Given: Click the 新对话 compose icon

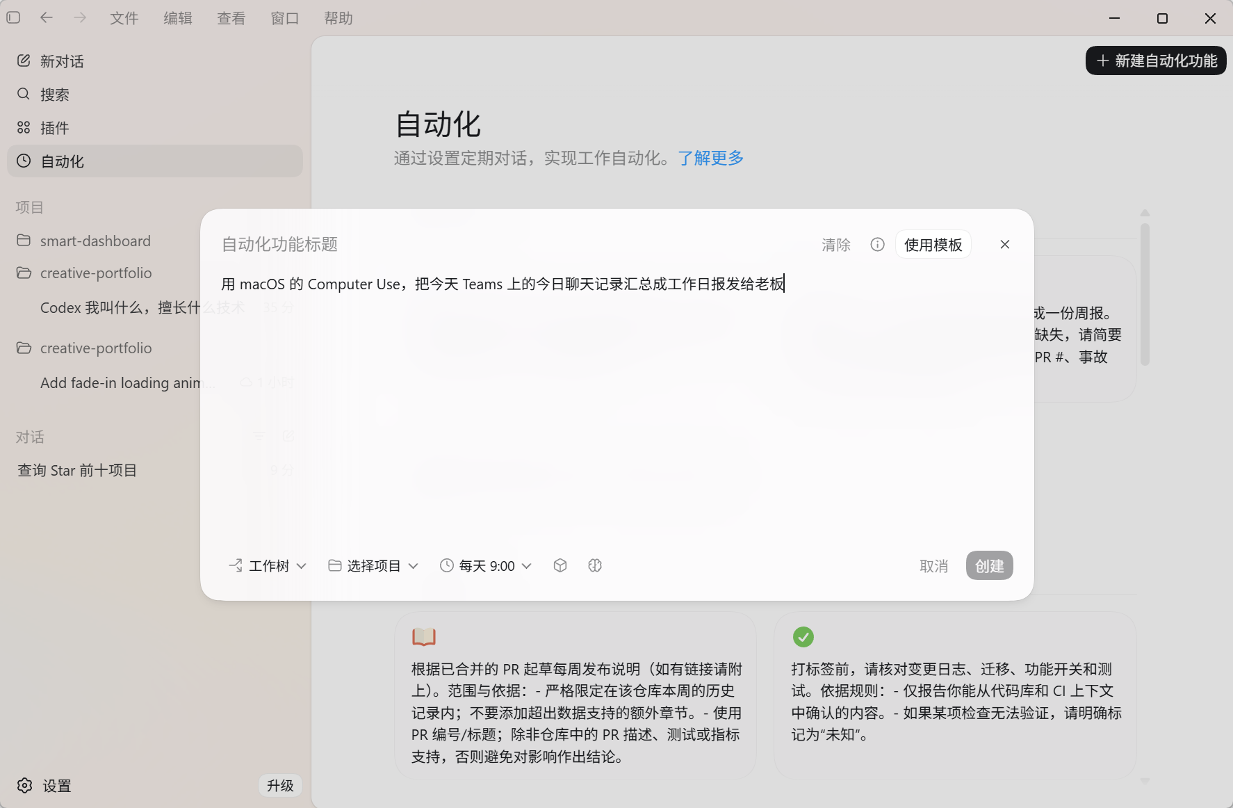Looking at the screenshot, I should tap(24, 60).
